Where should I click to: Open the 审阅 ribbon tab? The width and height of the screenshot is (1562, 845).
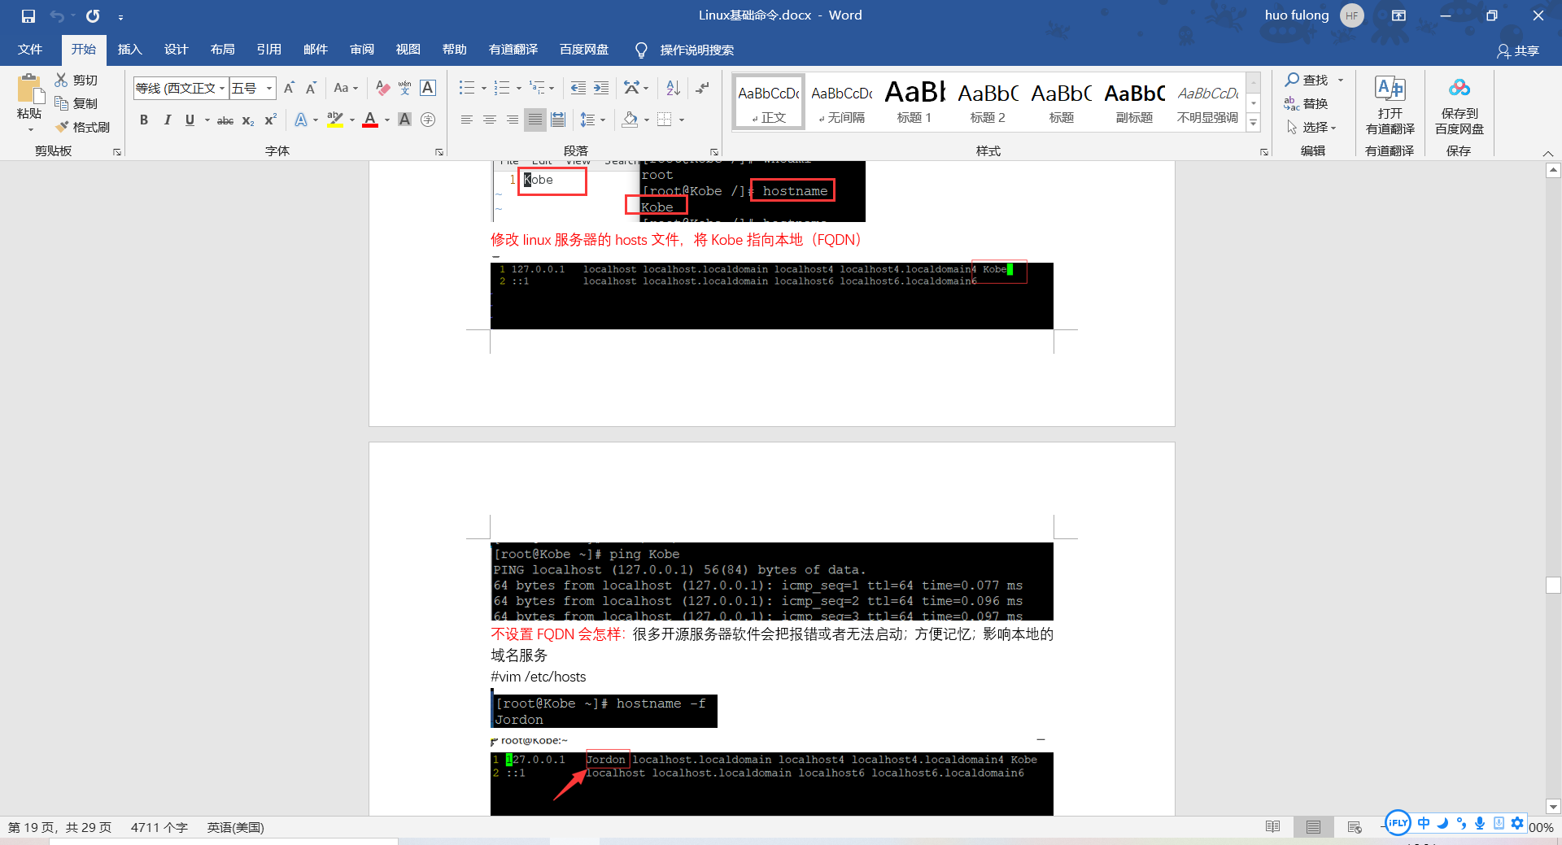361,50
